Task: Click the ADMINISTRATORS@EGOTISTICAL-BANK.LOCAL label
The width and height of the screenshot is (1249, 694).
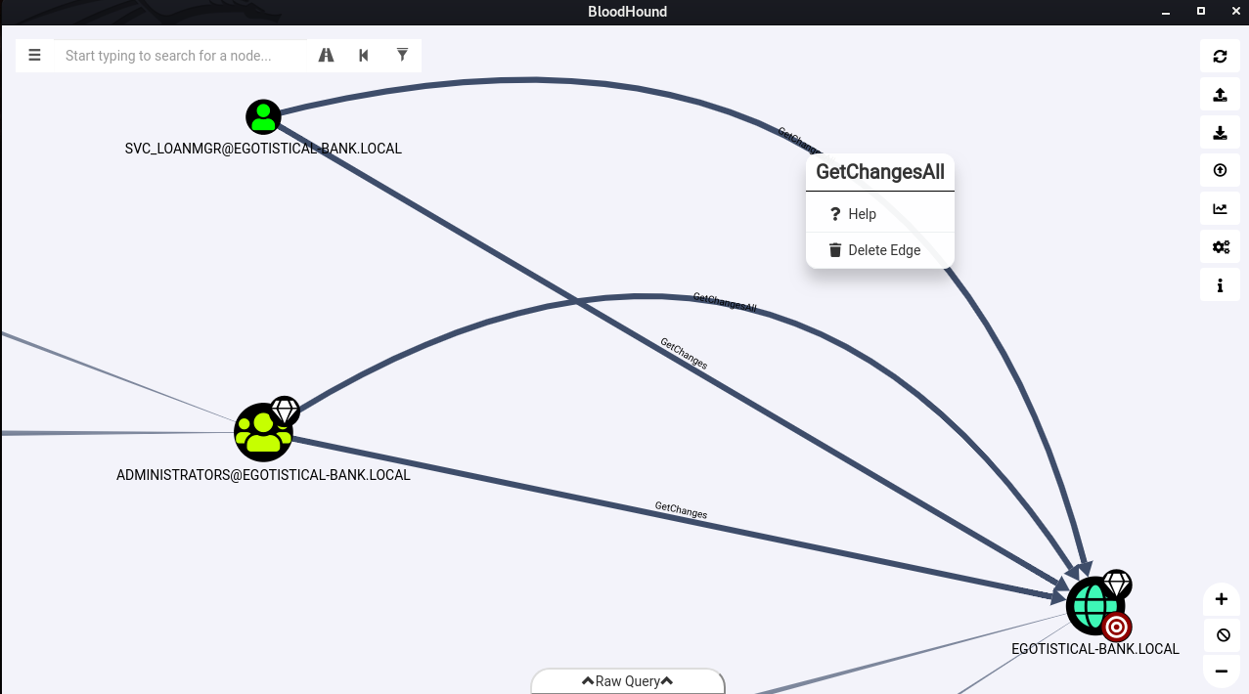Action: point(263,475)
